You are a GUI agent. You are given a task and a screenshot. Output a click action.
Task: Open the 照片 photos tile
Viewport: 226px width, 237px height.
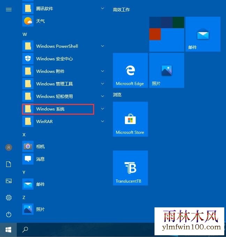(x=167, y=70)
